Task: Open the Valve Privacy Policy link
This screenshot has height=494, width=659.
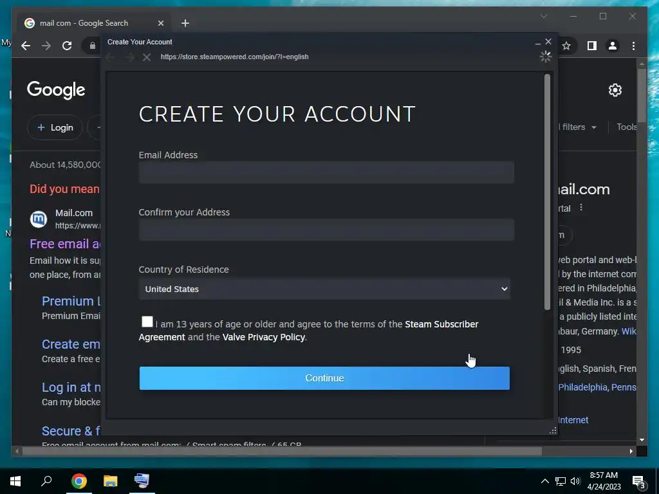Action: point(263,337)
